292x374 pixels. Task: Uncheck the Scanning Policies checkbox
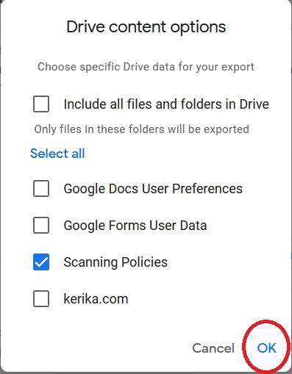[x=41, y=262]
